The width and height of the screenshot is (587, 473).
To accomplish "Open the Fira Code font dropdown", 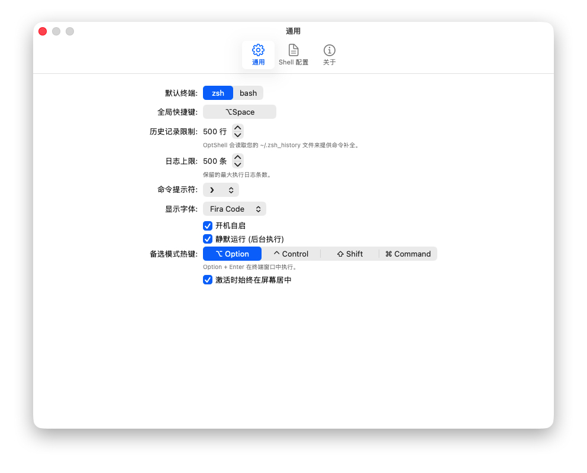I will (x=234, y=209).
